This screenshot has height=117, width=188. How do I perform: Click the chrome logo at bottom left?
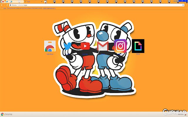click(x=7, y=114)
